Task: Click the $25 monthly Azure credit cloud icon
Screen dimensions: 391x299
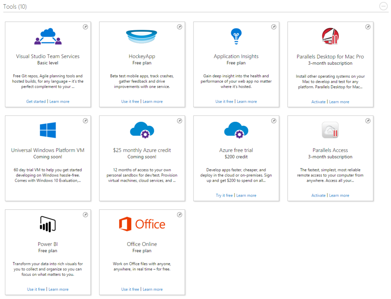Action: point(142,130)
